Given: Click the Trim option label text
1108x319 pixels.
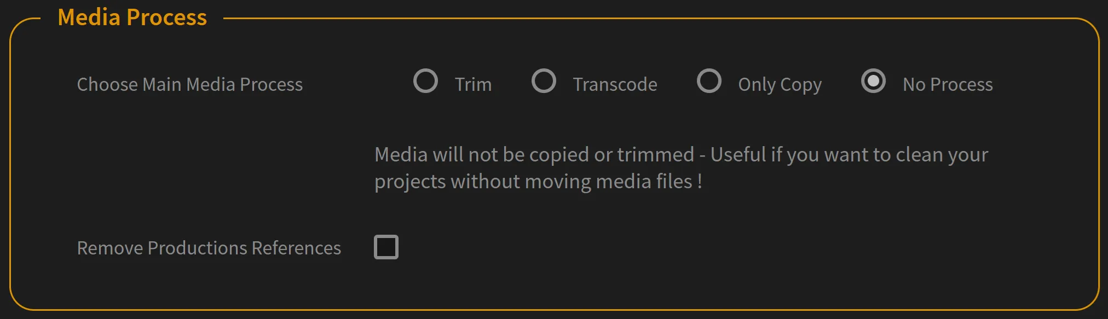Looking at the screenshot, I should (472, 84).
